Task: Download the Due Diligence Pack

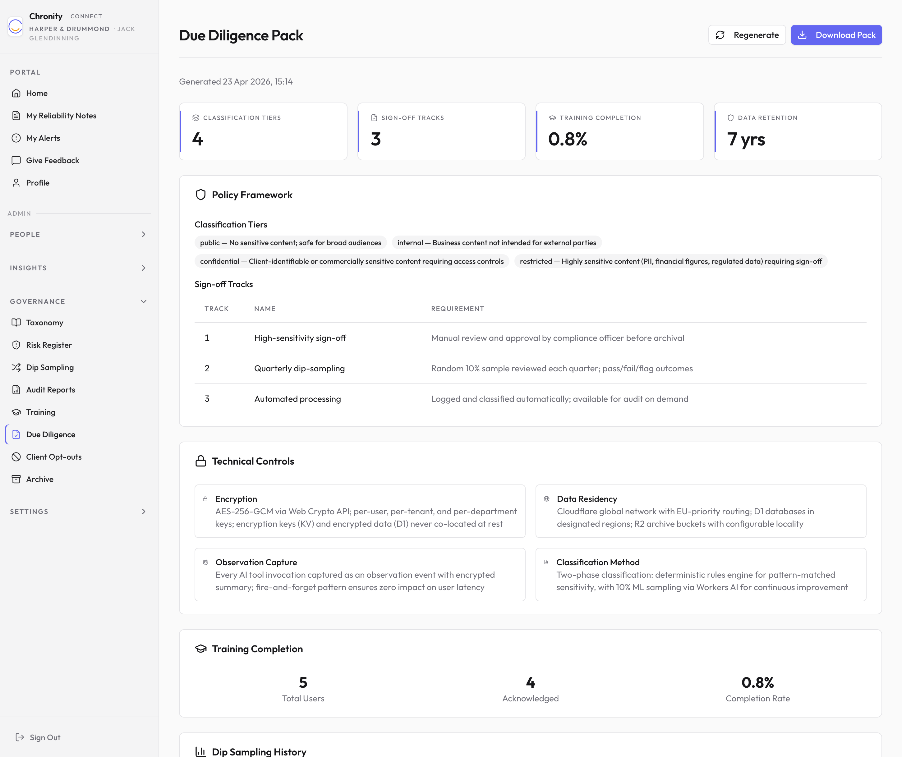Action: pos(836,35)
